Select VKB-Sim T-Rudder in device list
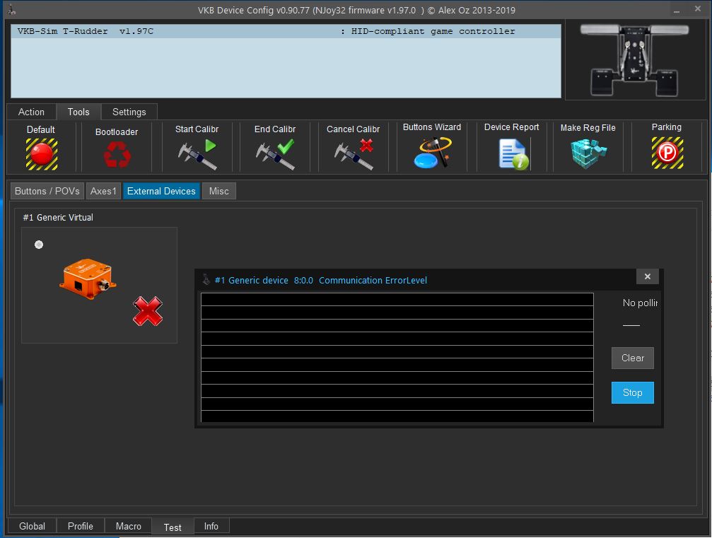 [x=286, y=31]
